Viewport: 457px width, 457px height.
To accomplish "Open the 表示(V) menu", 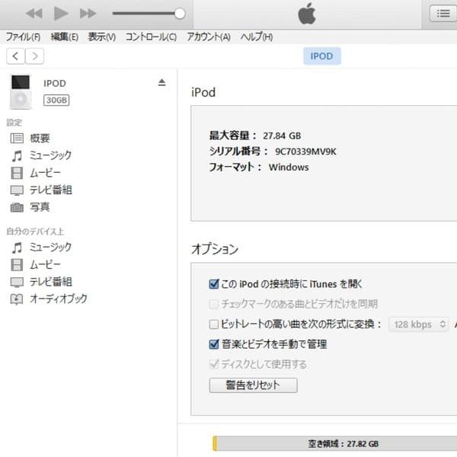I will pyautogui.click(x=102, y=37).
